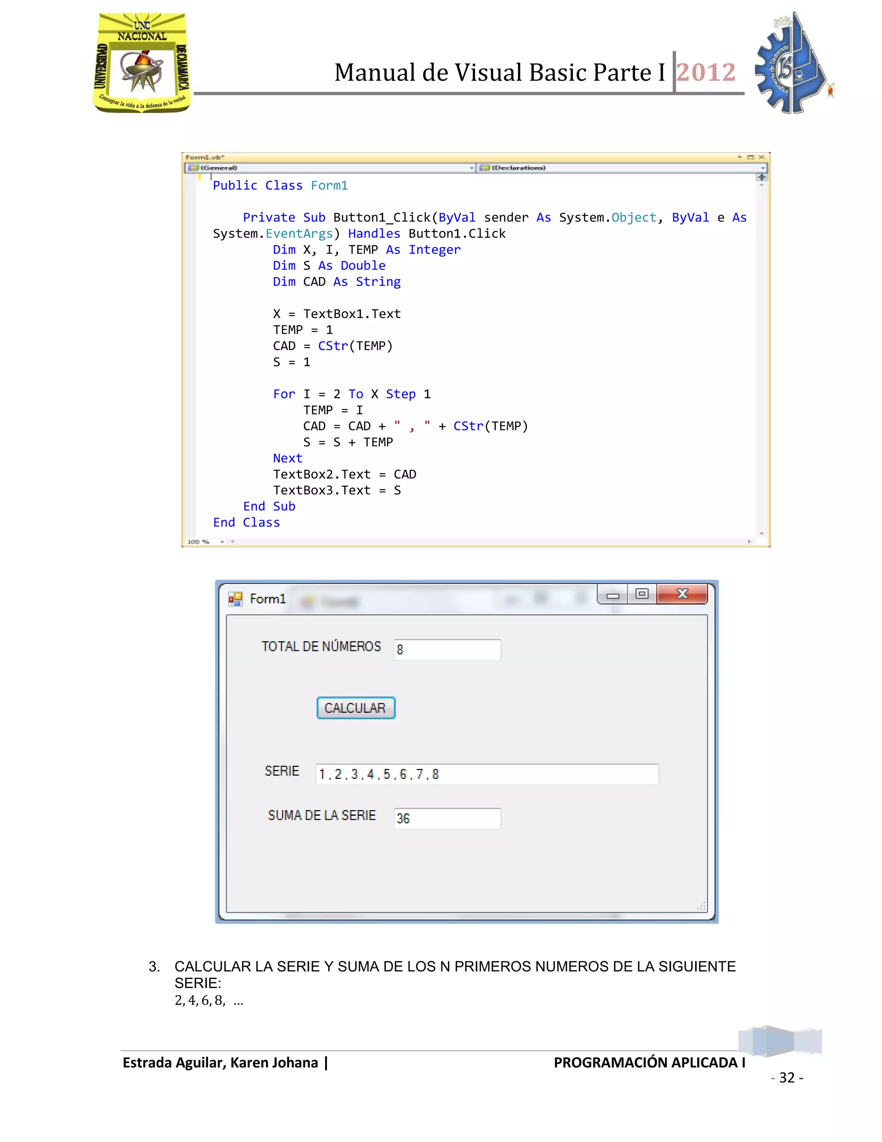Close the Form1 window with the red X

click(x=682, y=594)
